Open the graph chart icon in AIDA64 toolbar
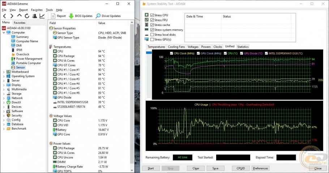 (42, 16)
